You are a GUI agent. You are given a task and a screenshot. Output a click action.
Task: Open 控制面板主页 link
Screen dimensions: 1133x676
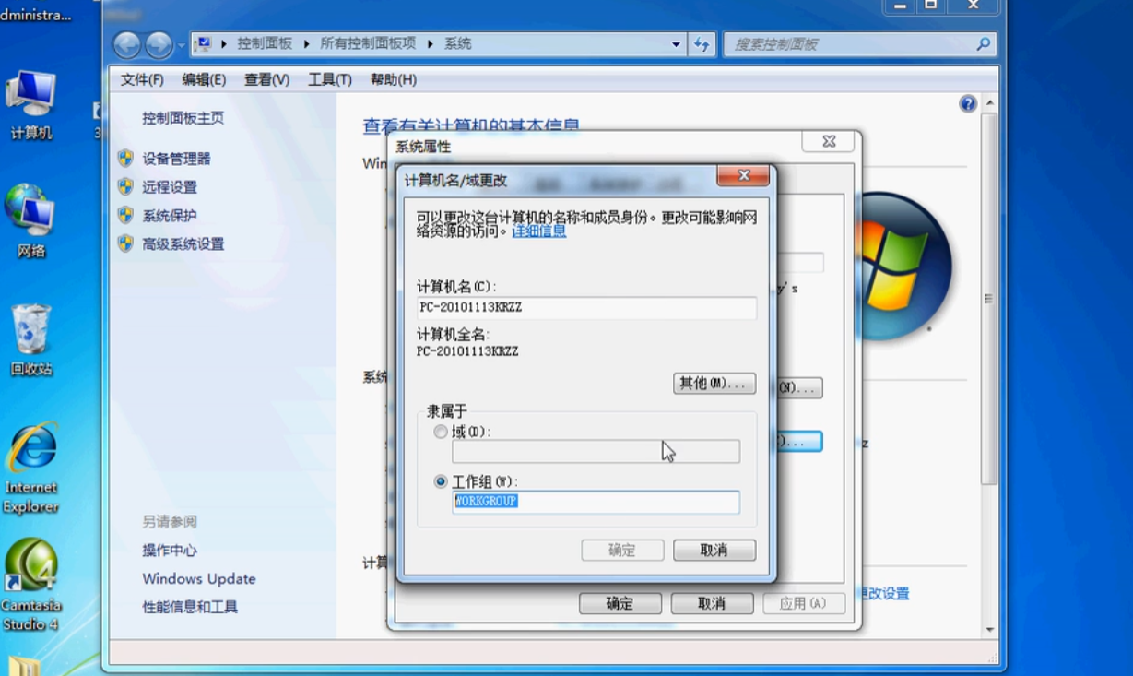pyautogui.click(x=183, y=118)
